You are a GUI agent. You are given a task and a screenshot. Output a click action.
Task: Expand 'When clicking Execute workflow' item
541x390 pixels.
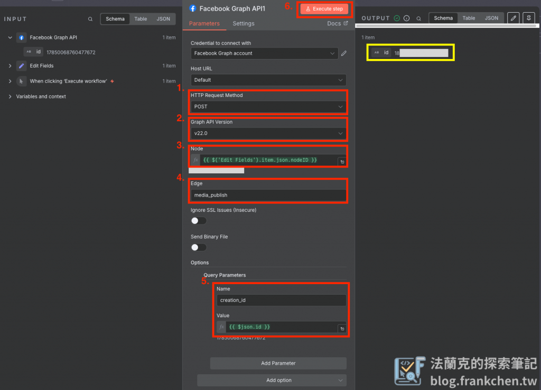coord(10,81)
